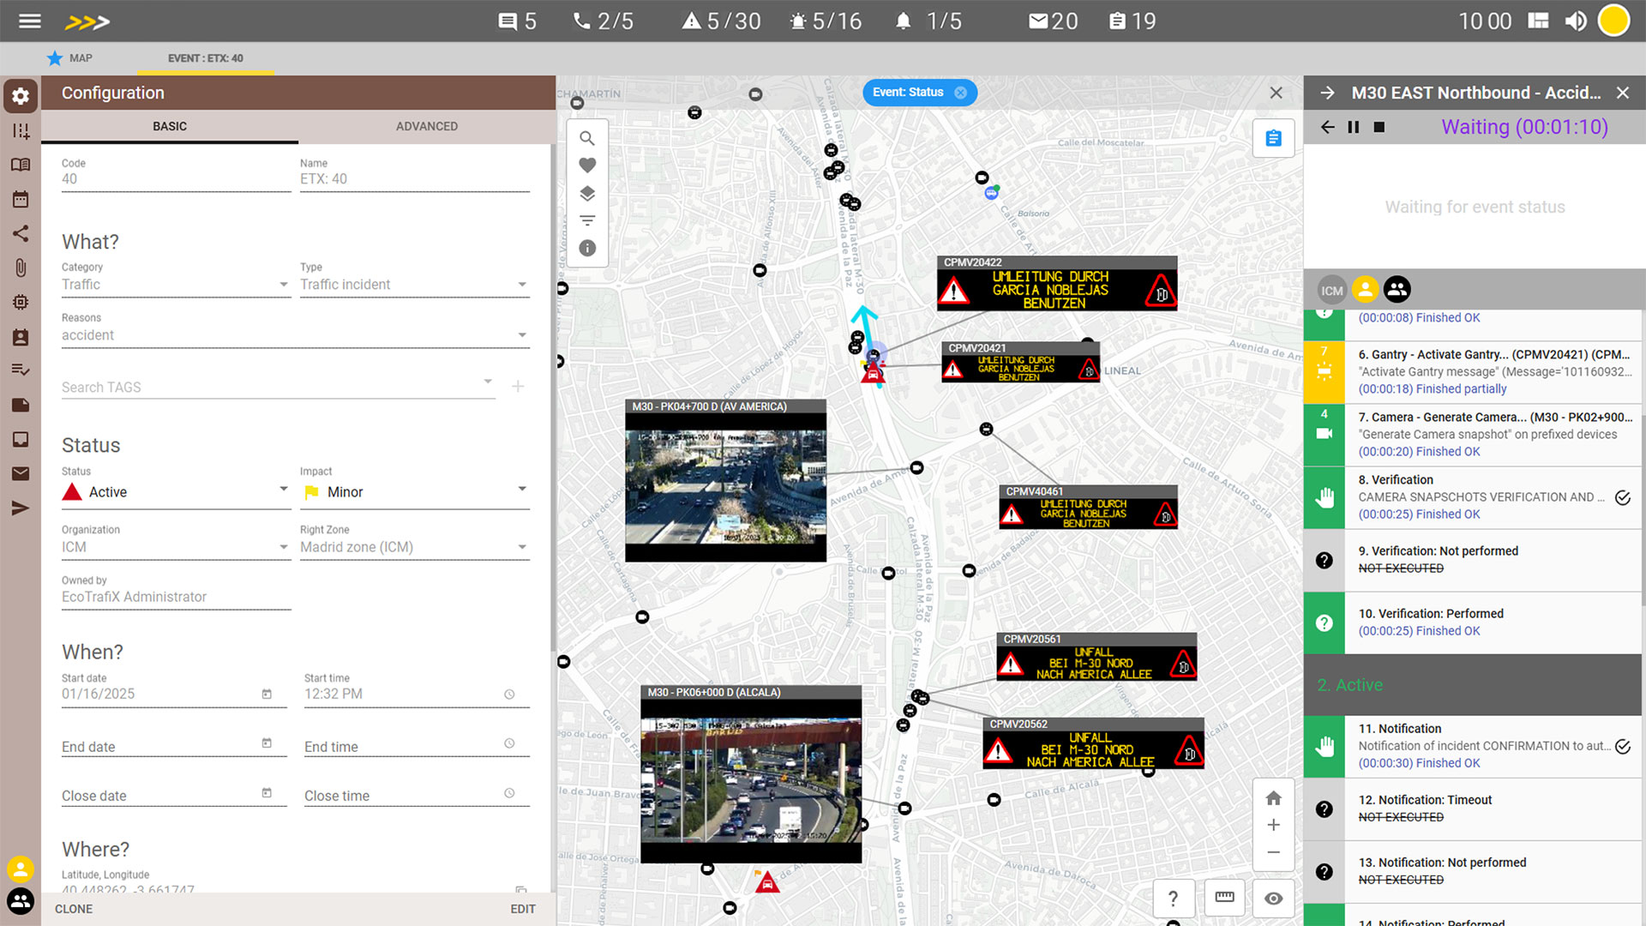Open the alarm siren counter 5/16
The height and width of the screenshot is (926, 1646).
(x=826, y=21)
